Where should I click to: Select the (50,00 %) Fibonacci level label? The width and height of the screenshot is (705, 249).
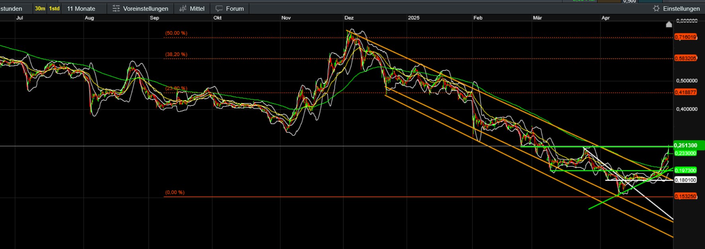pyautogui.click(x=176, y=33)
